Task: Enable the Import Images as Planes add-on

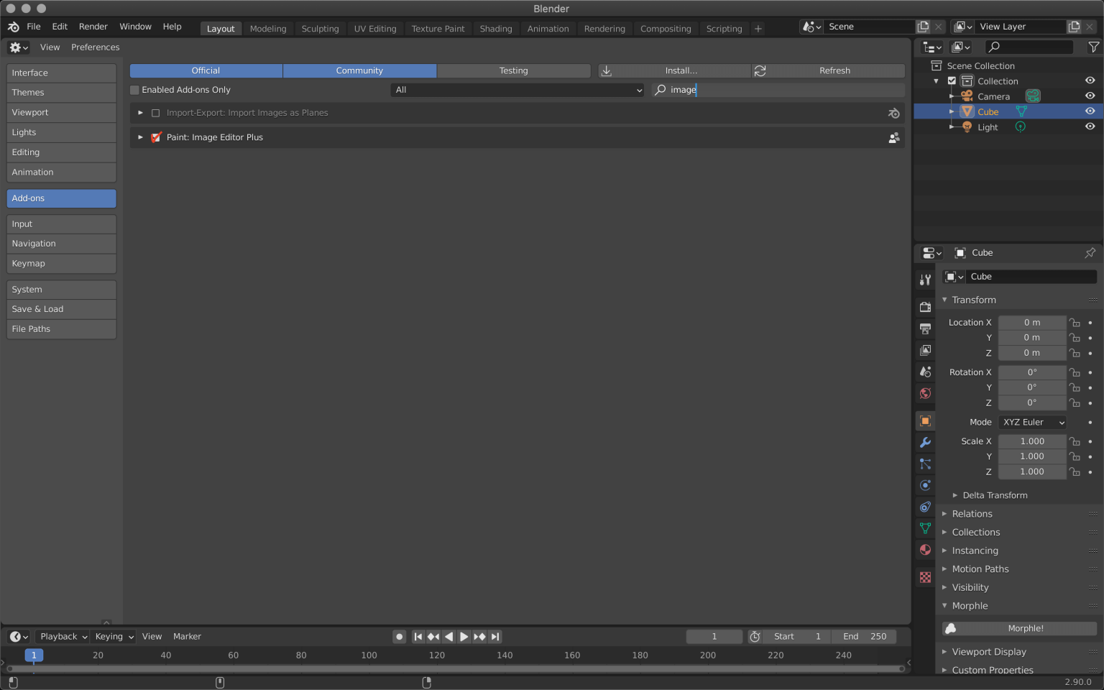Action: [x=155, y=113]
